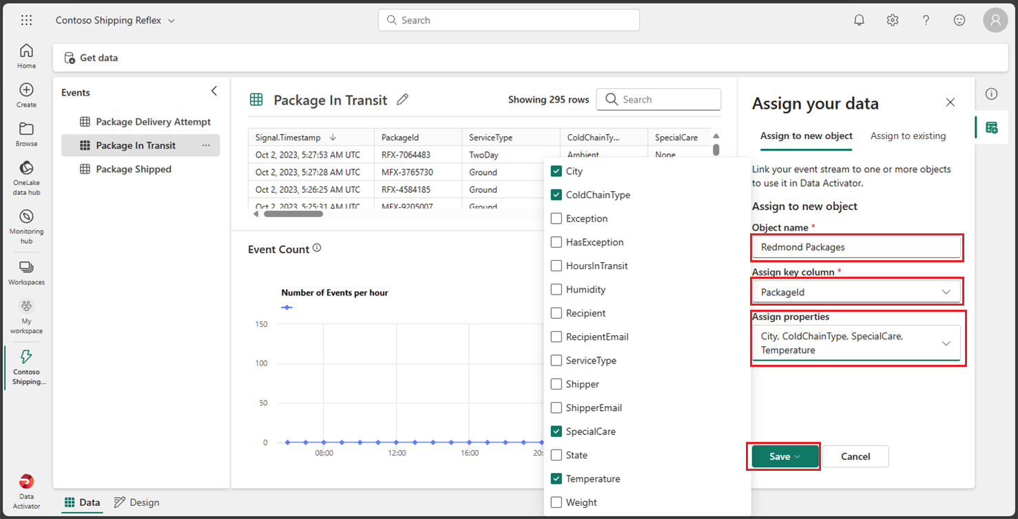Check the Recipient checkbox
Screen dimensions: 1018x519
557,313
